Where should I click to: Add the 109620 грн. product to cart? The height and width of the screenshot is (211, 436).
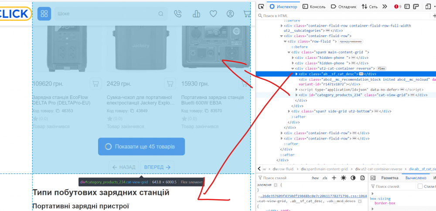tap(95, 83)
